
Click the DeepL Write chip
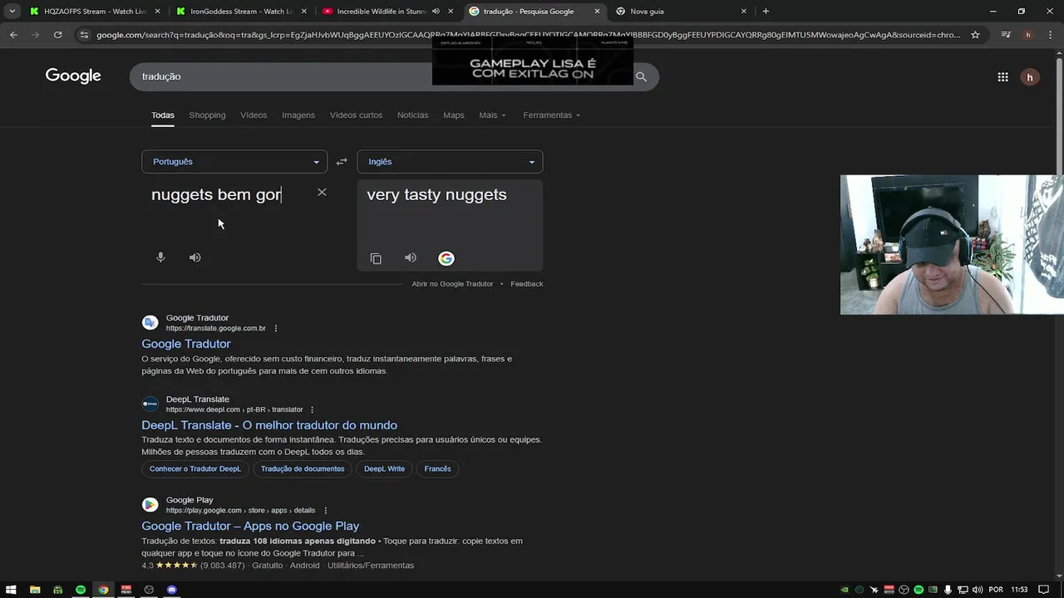[384, 469]
